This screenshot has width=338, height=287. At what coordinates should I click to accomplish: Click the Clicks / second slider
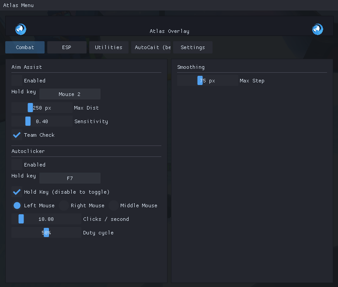click(46, 219)
